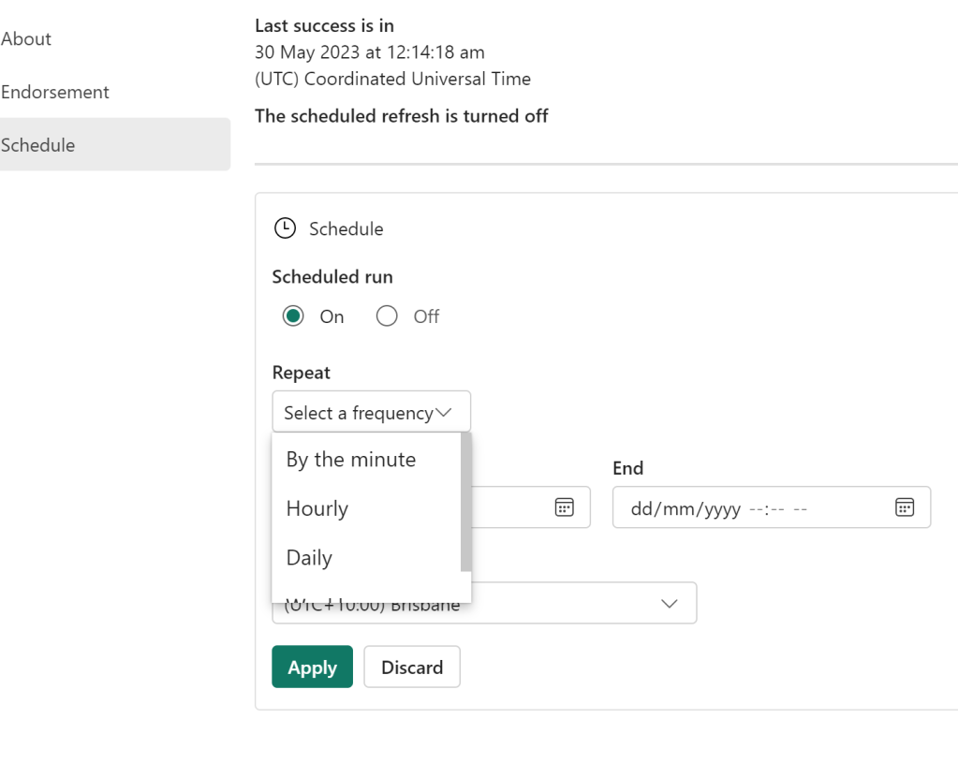
Task: Expand the Brisbane time zone dropdown chevron
Action: click(669, 604)
